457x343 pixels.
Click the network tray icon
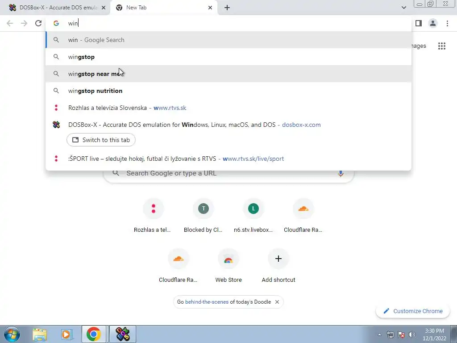(390, 335)
